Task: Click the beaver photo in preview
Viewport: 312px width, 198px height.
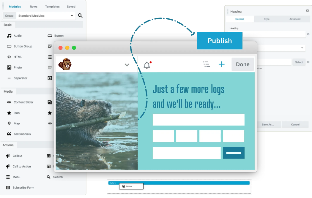Action: tap(97, 121)
